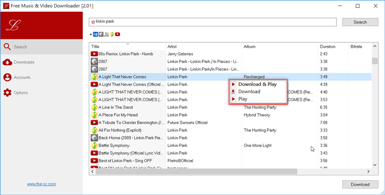Viewport: 385px width, 195px height.
Task: Toggle the yellow-green globe source icon
Action: (112, 34)
